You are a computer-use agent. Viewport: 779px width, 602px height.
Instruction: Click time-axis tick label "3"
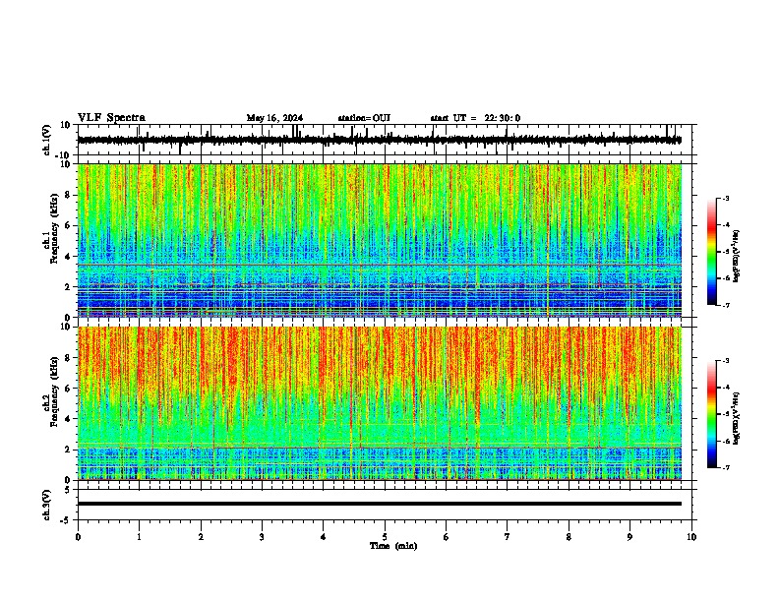[262, 537]
